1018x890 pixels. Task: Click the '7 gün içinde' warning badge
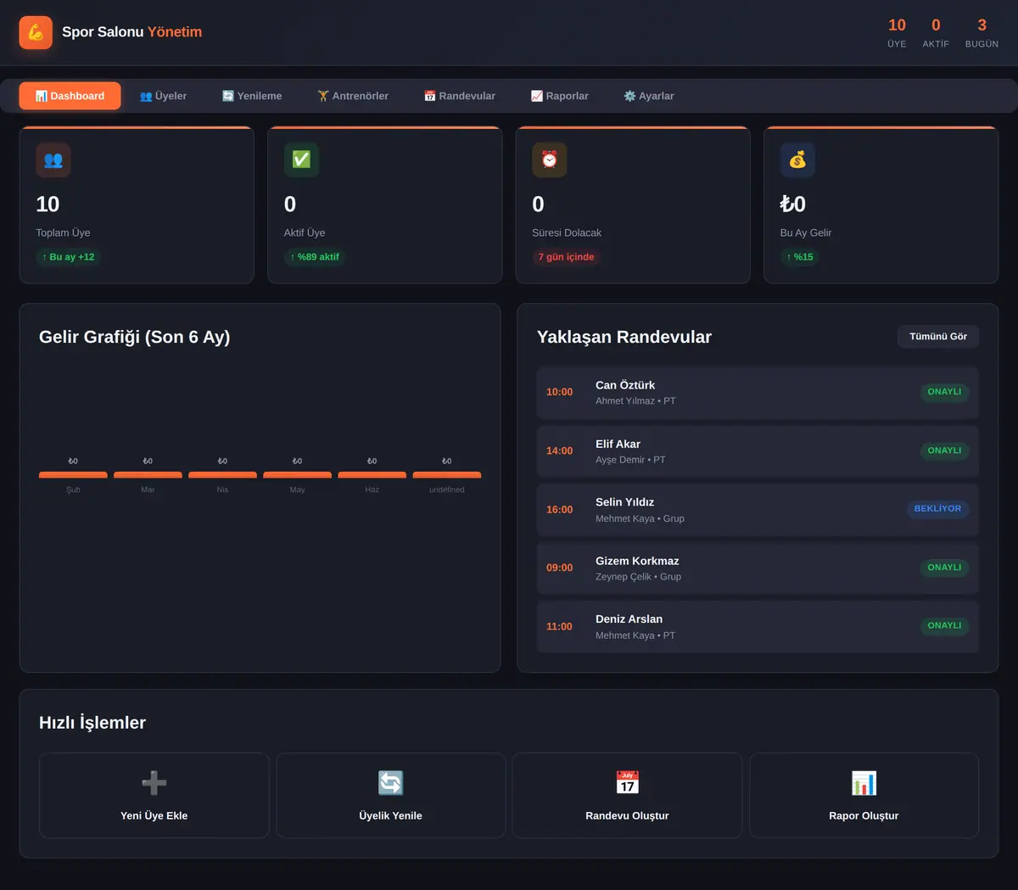click(566, 257)
